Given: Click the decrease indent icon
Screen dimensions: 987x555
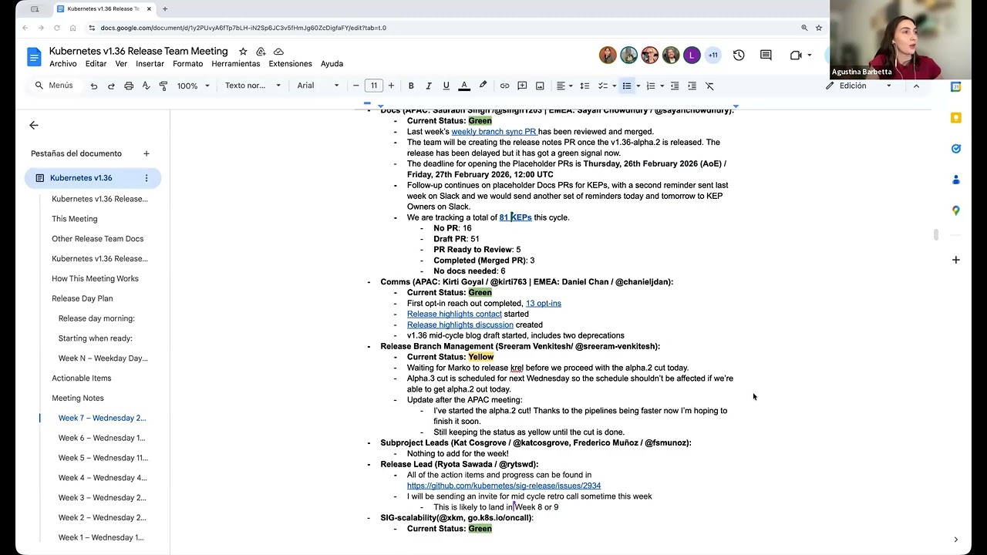Looking at the screenshot, I should (675, 86).
